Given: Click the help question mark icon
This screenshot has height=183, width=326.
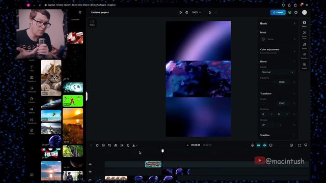Looking at the screenshot, I should point(296,12).
